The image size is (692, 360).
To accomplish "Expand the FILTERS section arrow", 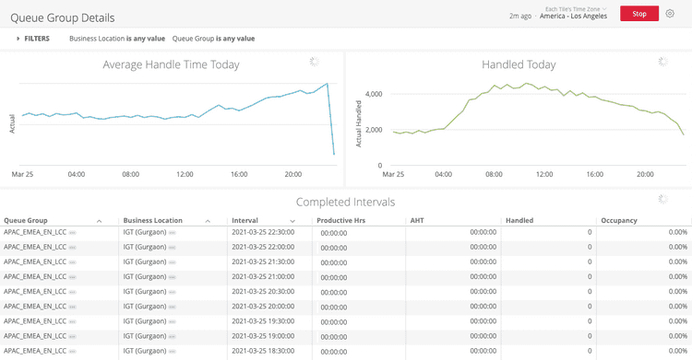I will (18, 39).
